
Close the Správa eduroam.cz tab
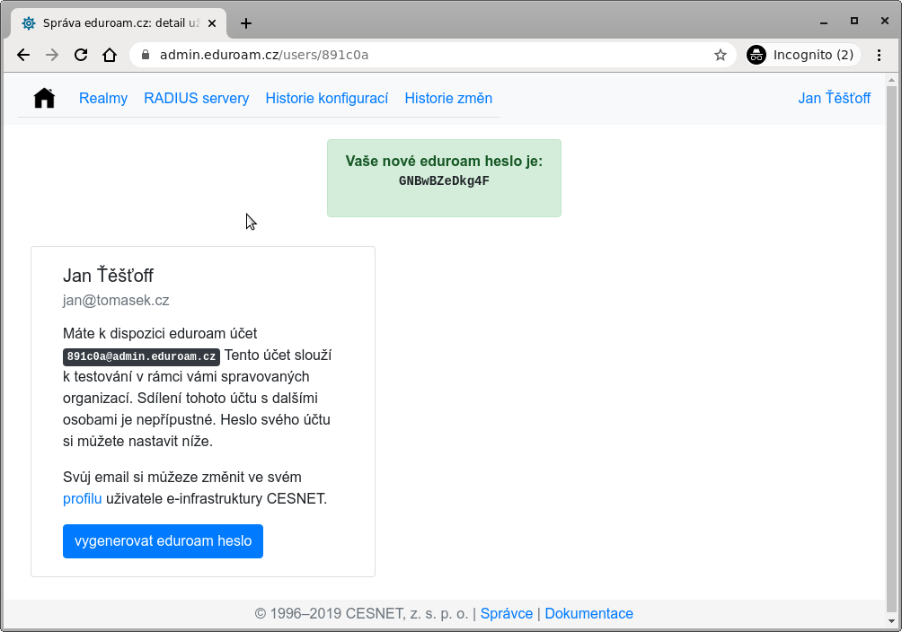[x=212, y=23]
